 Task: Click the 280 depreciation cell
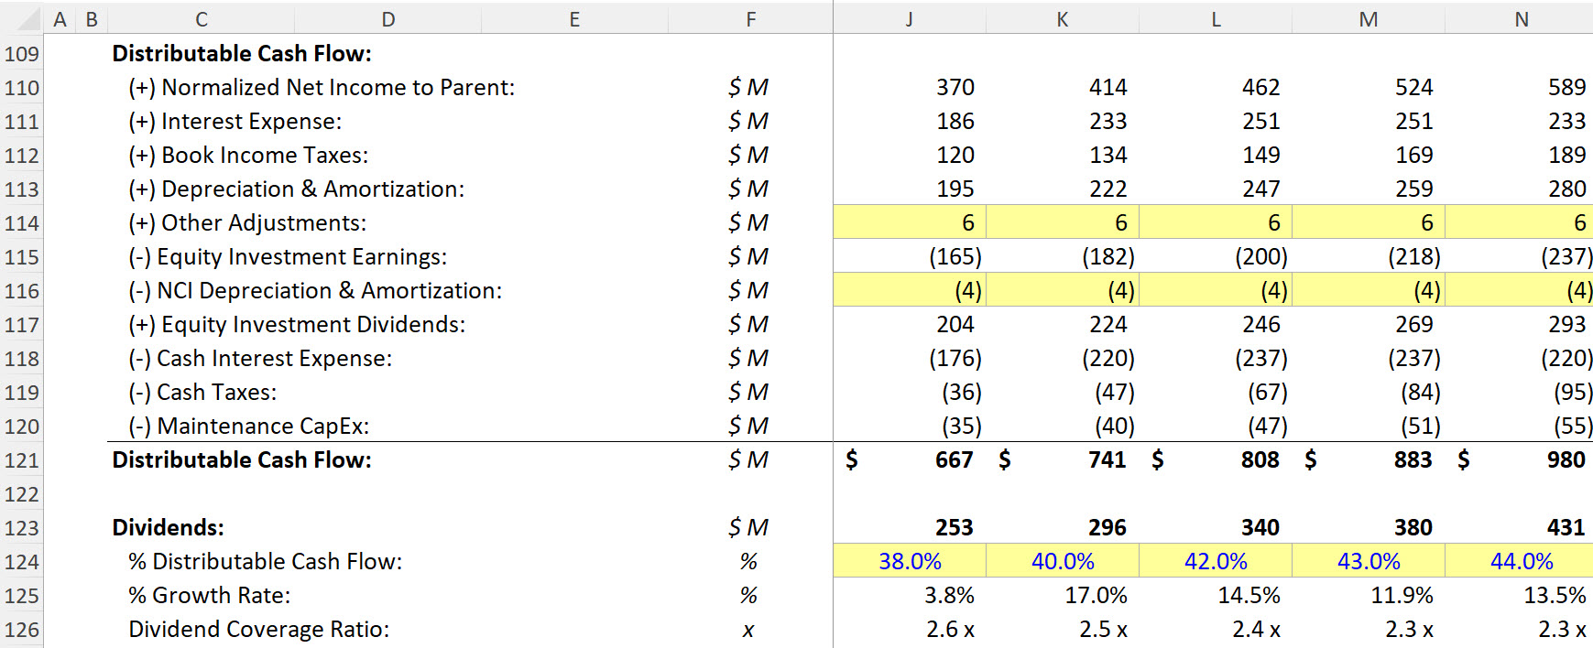(1520, 189)
